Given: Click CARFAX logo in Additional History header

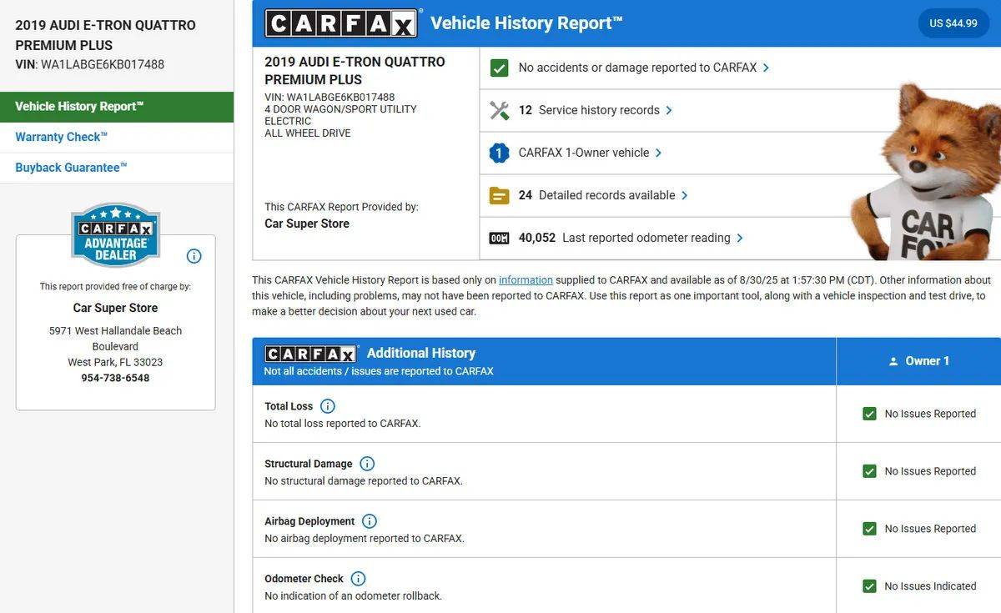Looking at the screenshot, I should click(x=311, y=354).
